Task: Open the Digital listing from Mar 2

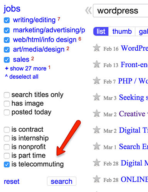Action: tap(133, 130)
